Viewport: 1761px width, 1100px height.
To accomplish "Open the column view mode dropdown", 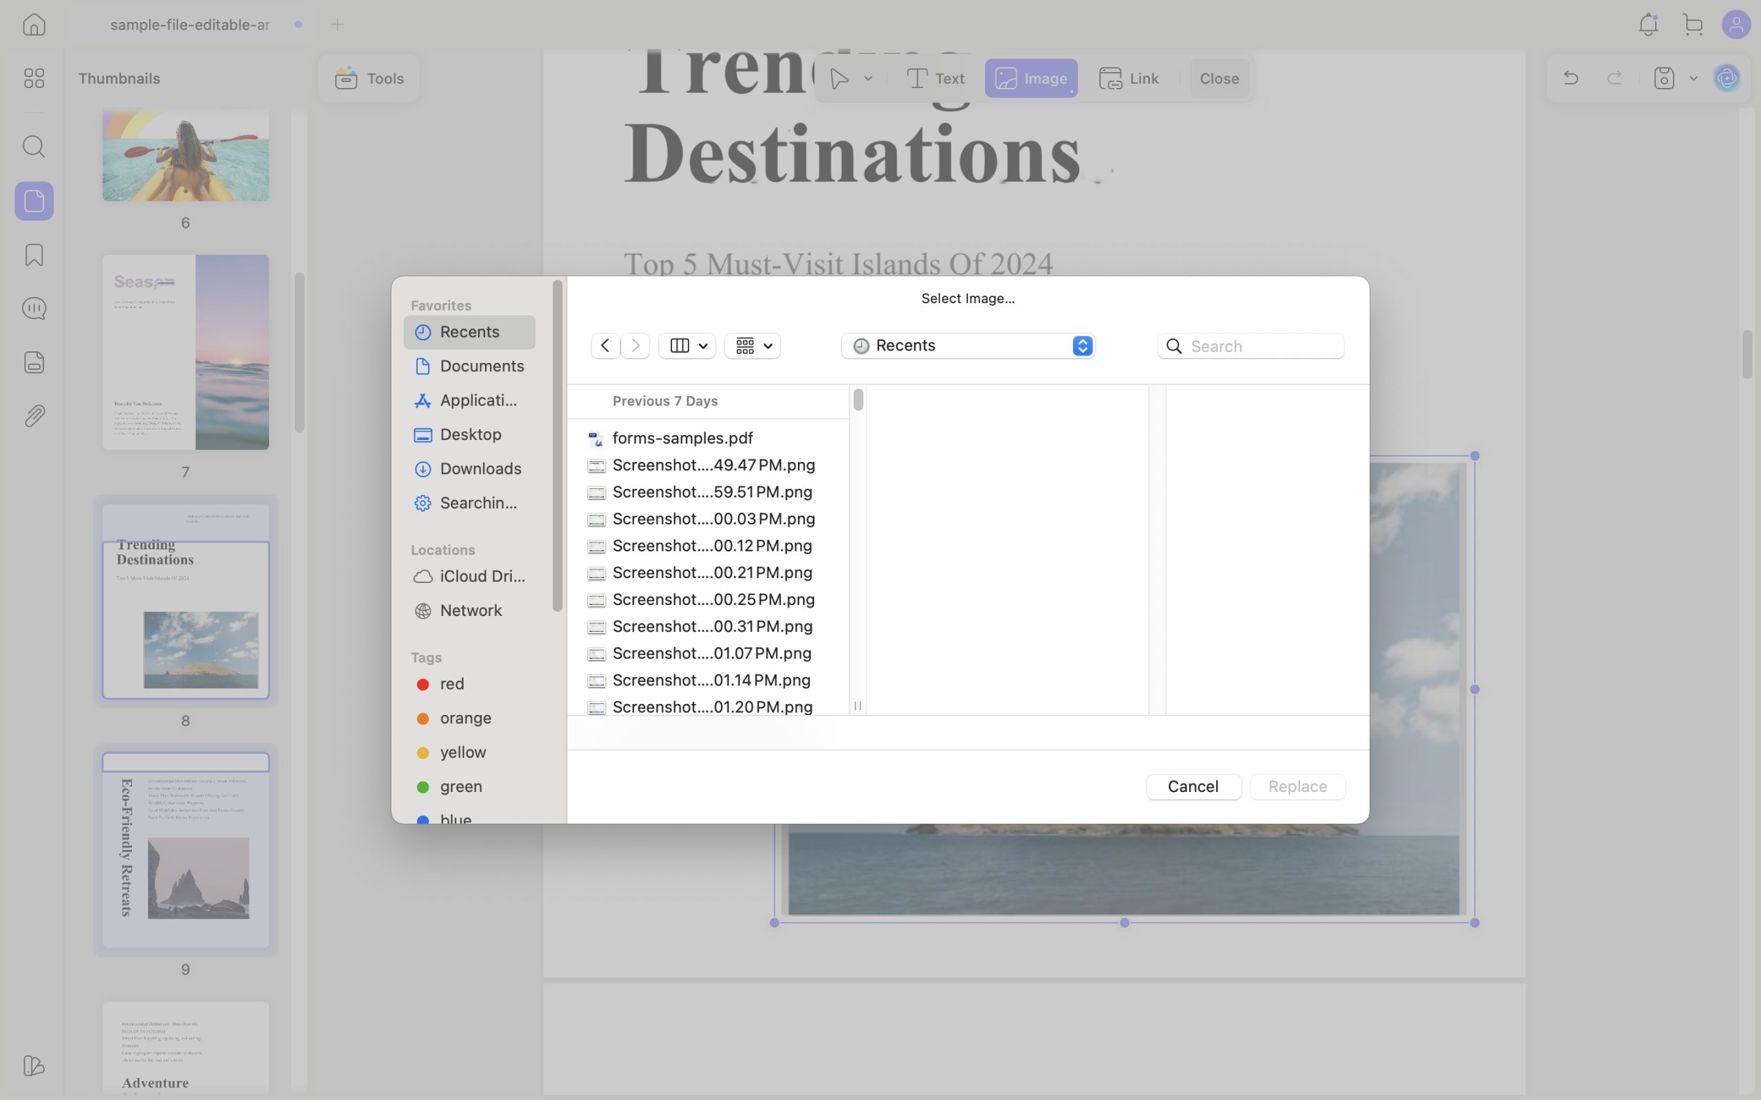I will point(687,346).
